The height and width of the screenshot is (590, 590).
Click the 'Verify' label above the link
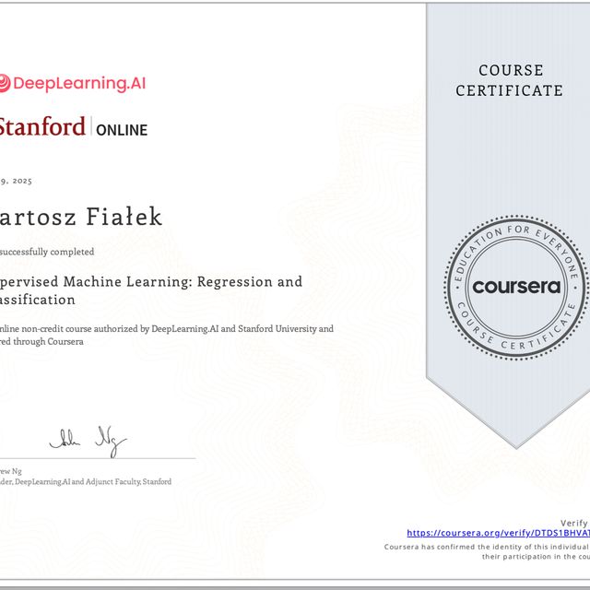point(574,523)
